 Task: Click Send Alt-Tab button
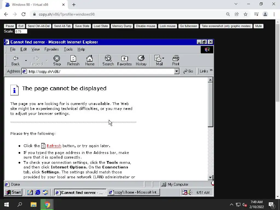(x=62, y=26)
